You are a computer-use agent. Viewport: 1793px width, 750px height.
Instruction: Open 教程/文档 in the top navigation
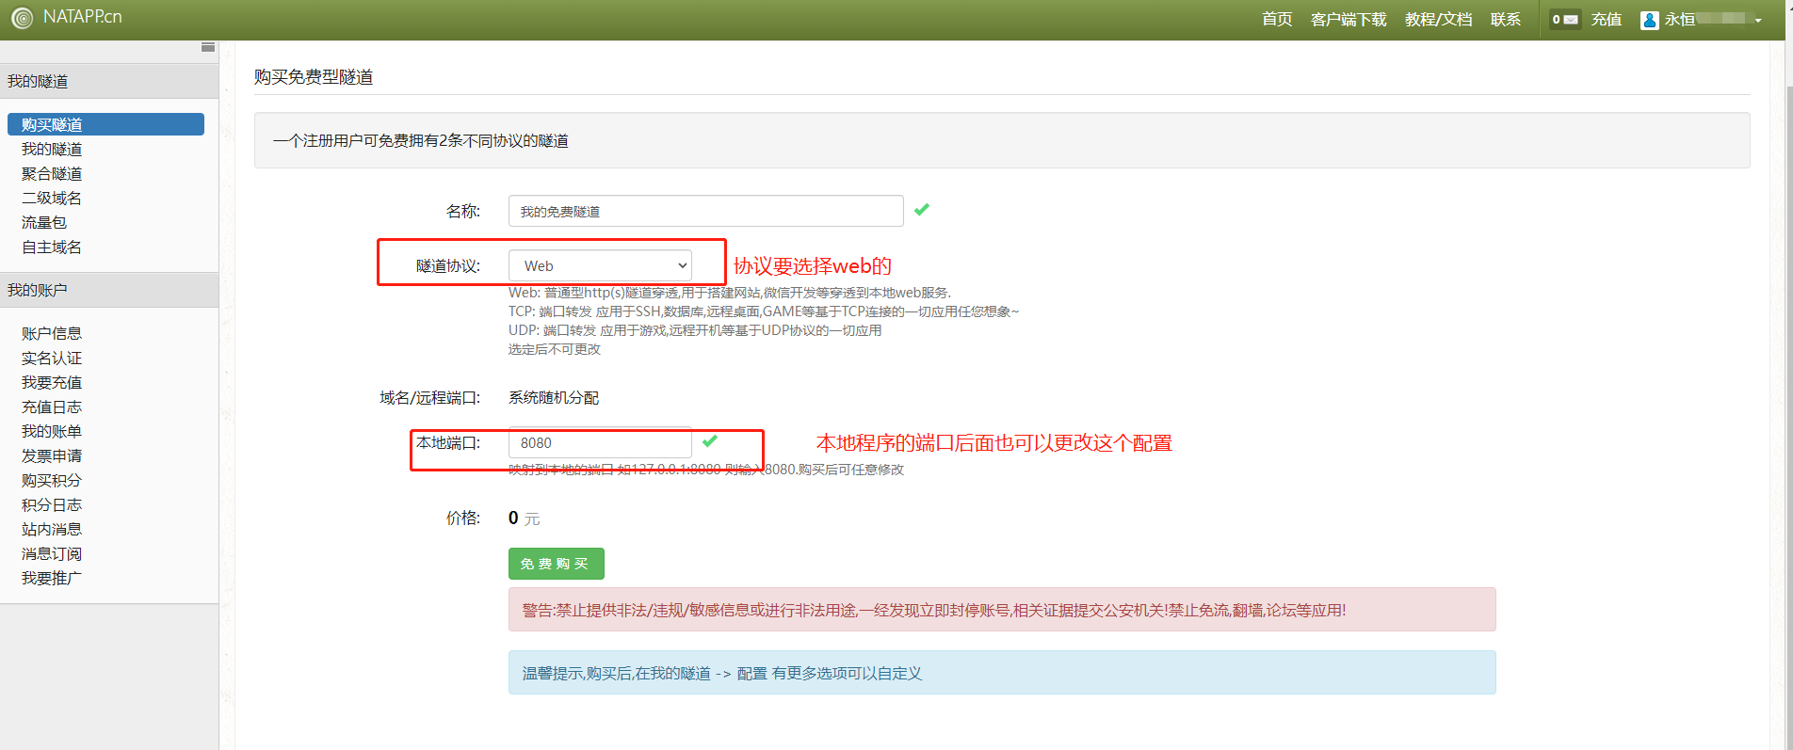pyautogui.click(x=1438, y=19)
